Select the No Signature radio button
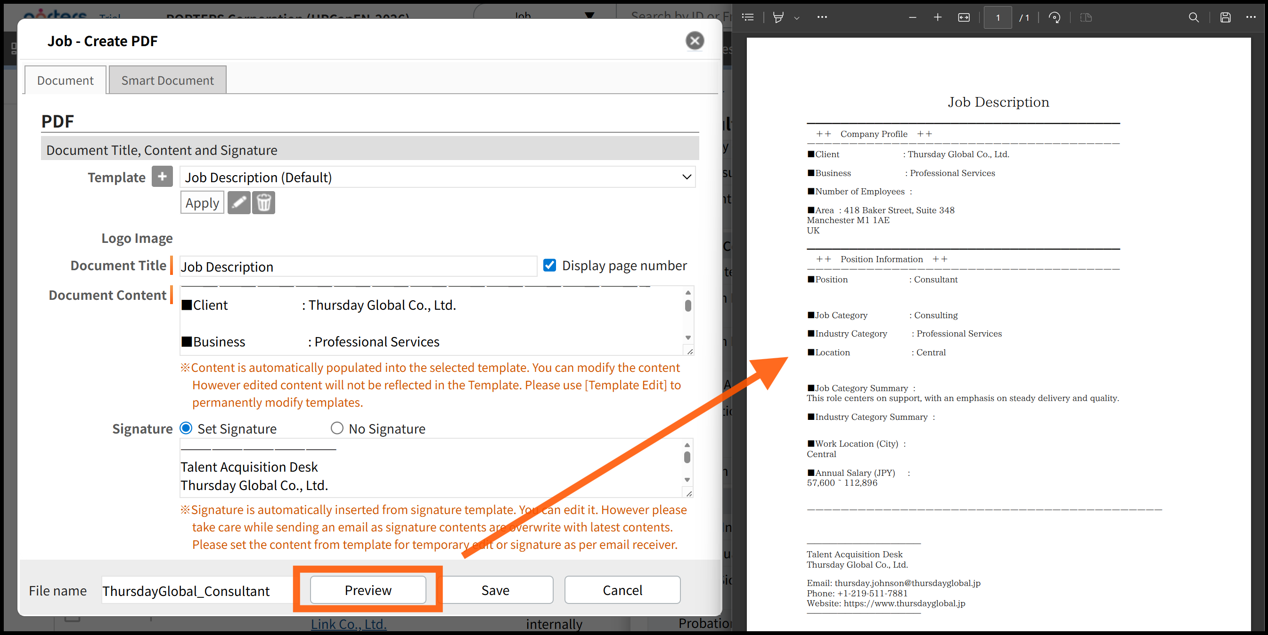 [337, 428]
